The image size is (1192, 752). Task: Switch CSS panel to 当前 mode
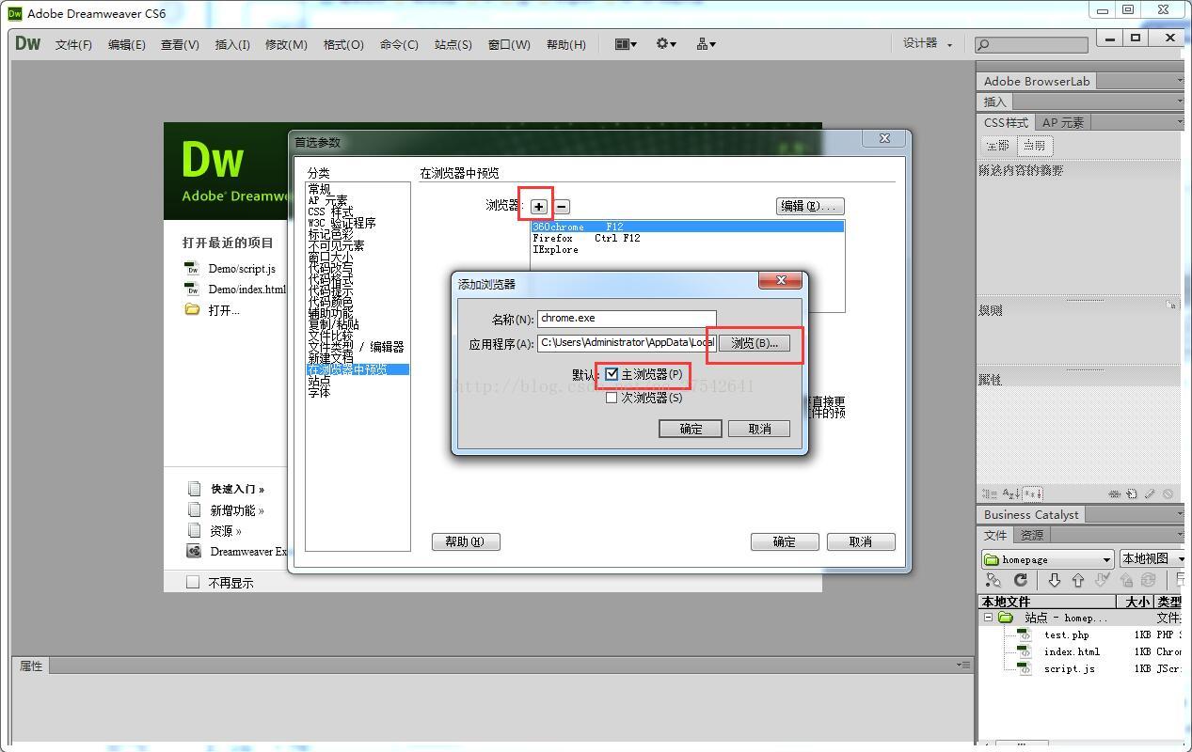click(x=1034, y=146)
